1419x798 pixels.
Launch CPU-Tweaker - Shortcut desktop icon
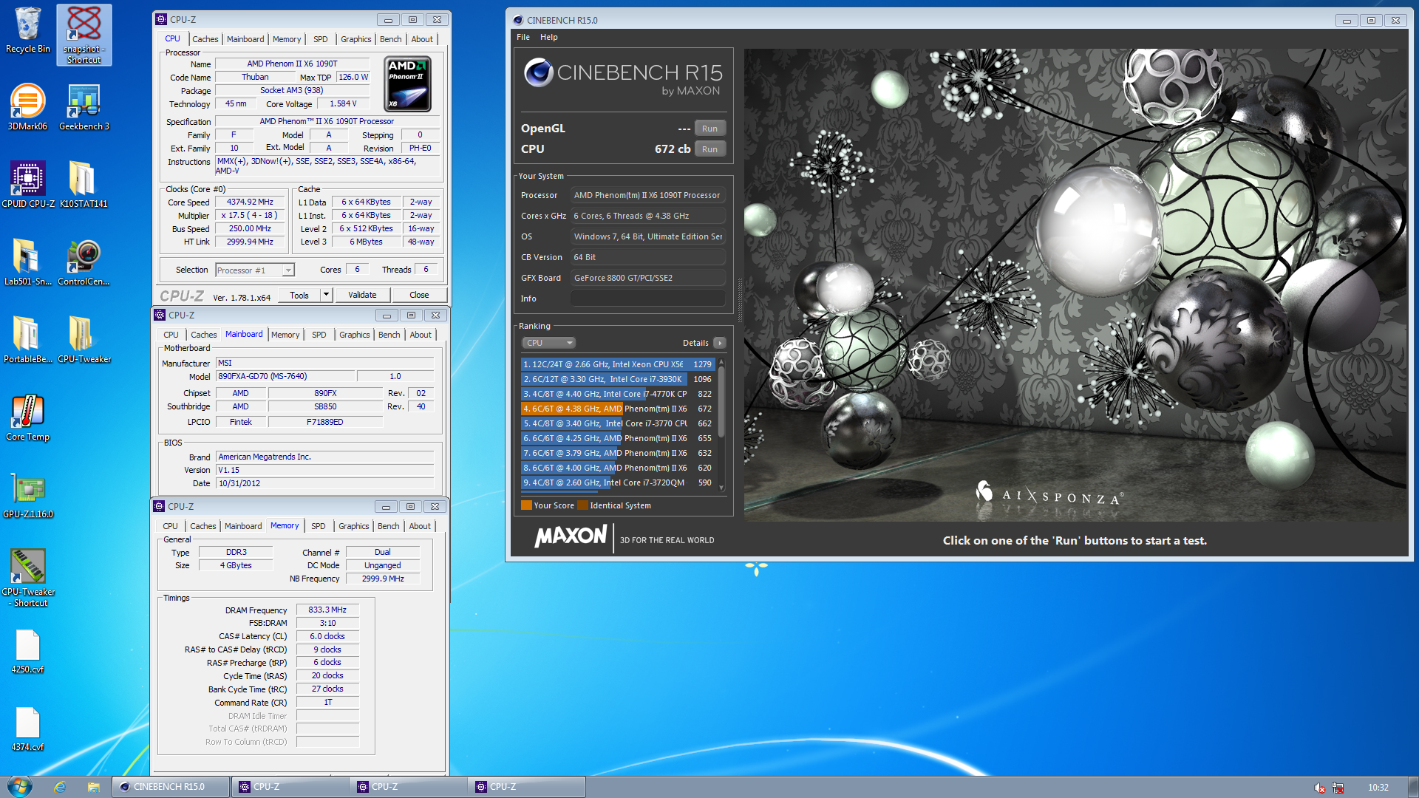28,578
